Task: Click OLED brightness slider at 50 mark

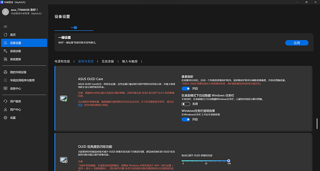Action: pos(206,161)
